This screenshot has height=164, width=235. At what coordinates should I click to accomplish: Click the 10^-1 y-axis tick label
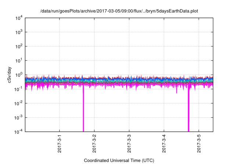click(x=18, y=89)
